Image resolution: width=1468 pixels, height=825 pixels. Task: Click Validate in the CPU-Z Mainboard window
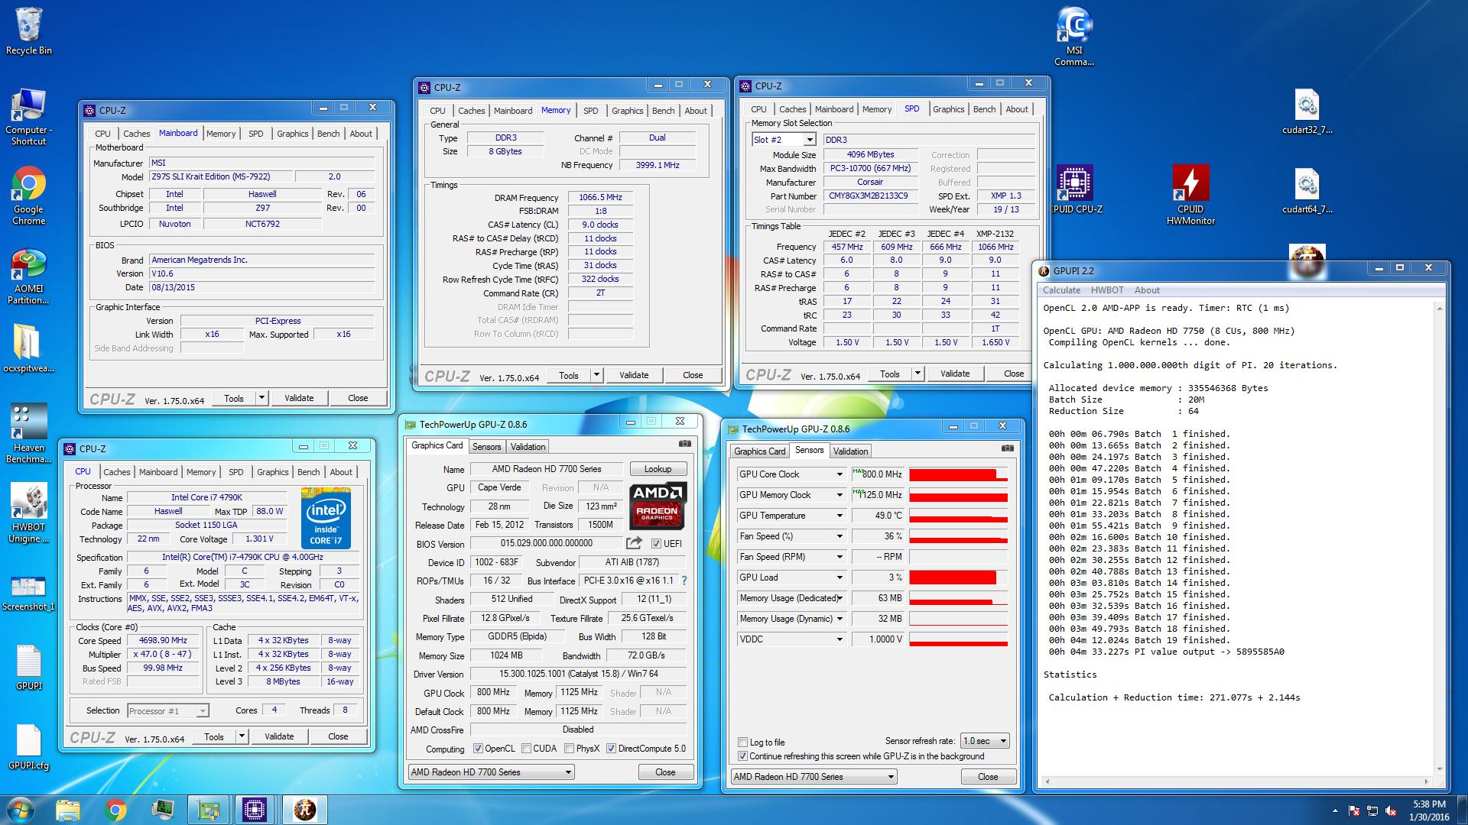(x=299, y=398)
